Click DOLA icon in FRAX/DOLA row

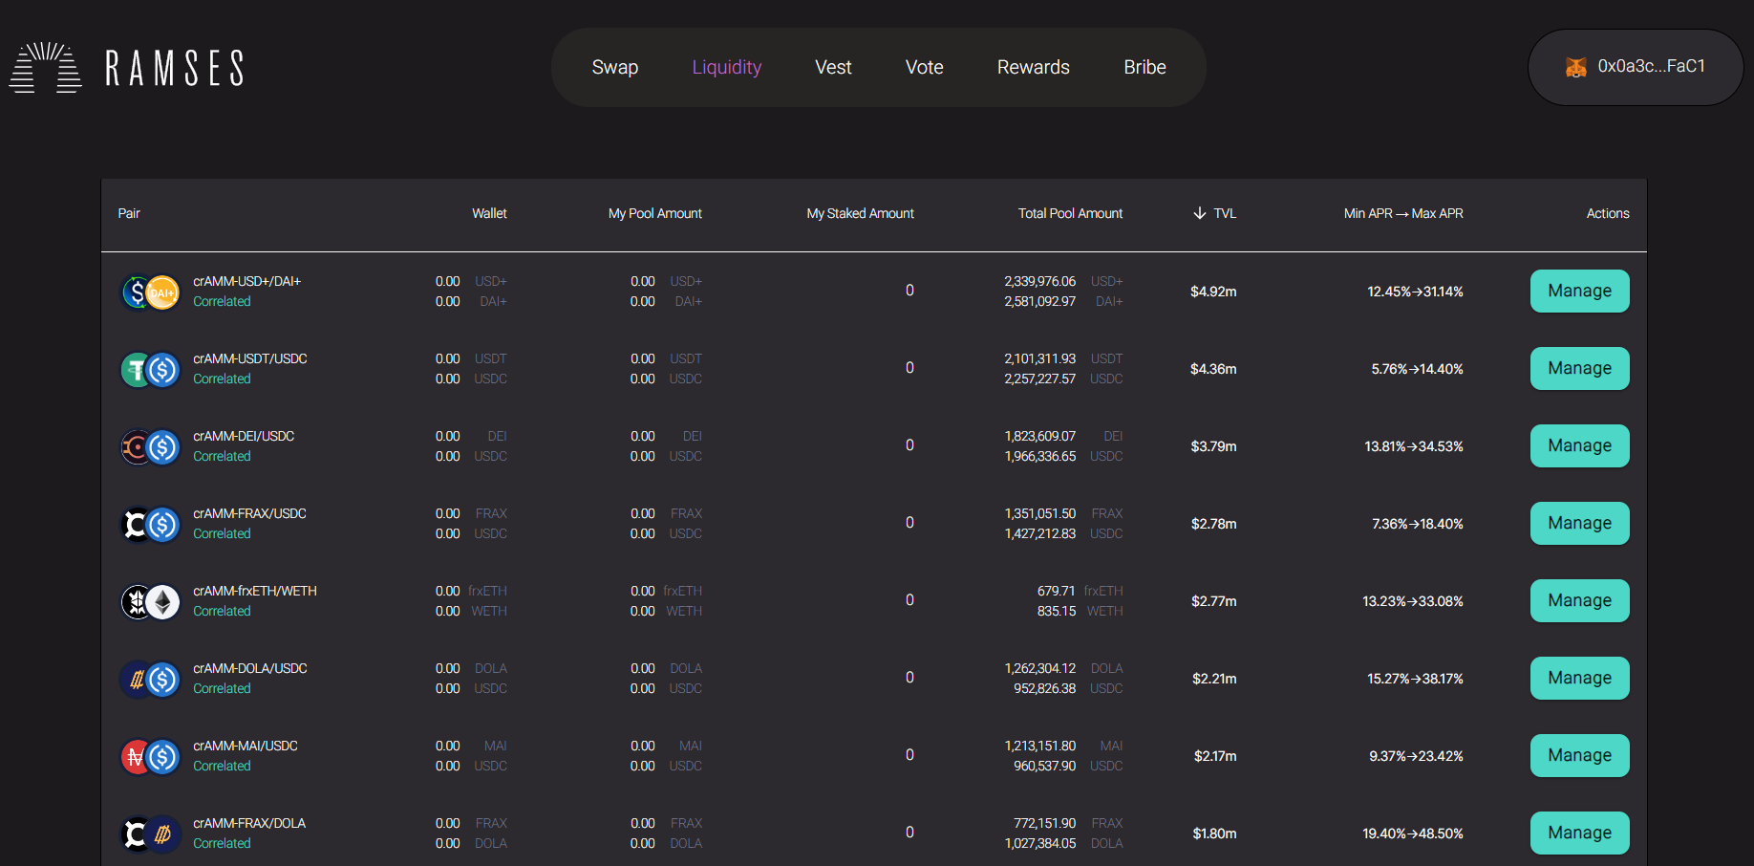(162, 834)
